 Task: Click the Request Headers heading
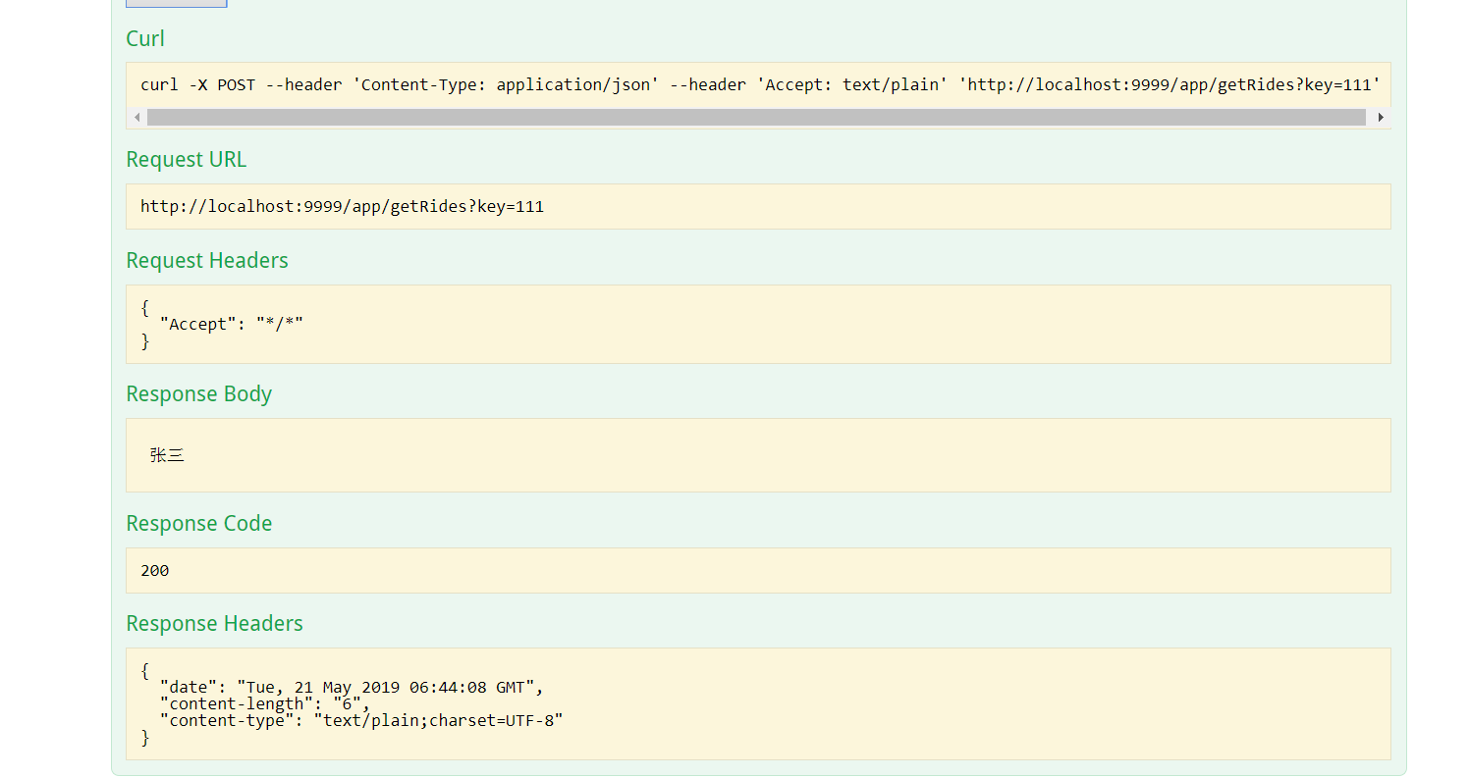pos(207,260)
